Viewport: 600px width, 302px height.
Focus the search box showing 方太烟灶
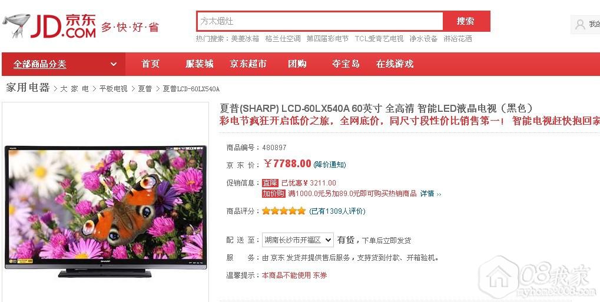[x=320, y=21]
